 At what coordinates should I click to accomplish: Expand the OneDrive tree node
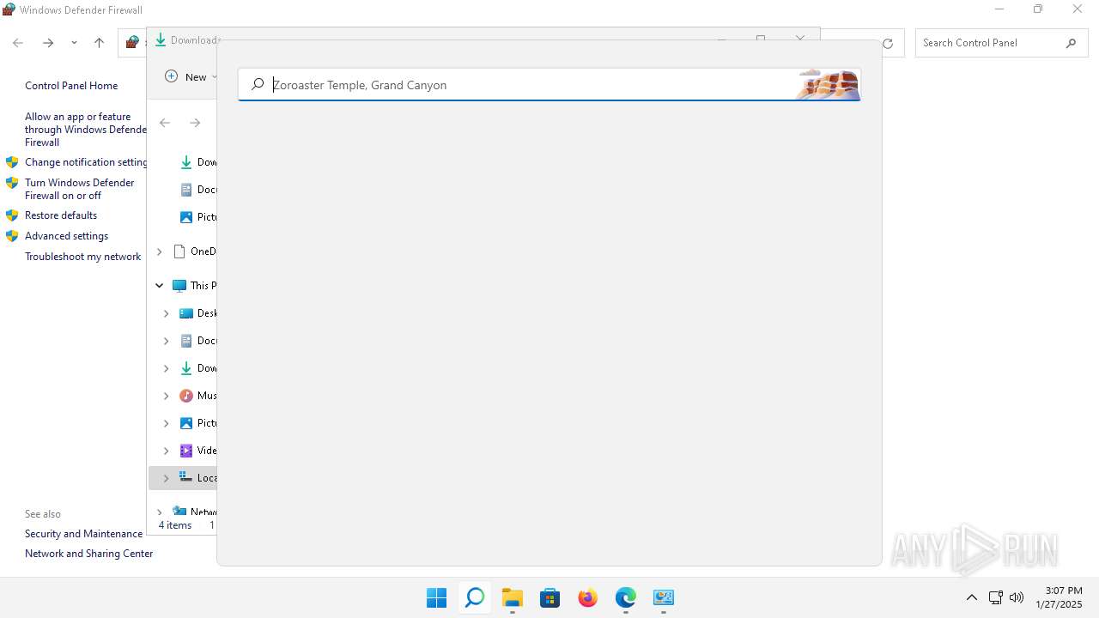[159, 251]
